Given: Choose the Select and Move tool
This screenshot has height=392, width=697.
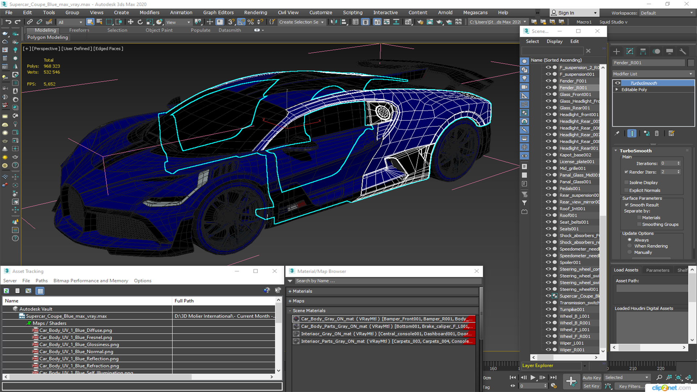Looking at the screenshot, I should point(131,22).
